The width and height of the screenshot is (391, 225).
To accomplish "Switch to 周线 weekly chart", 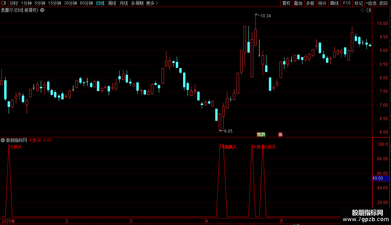I will (x=112, y=3).
